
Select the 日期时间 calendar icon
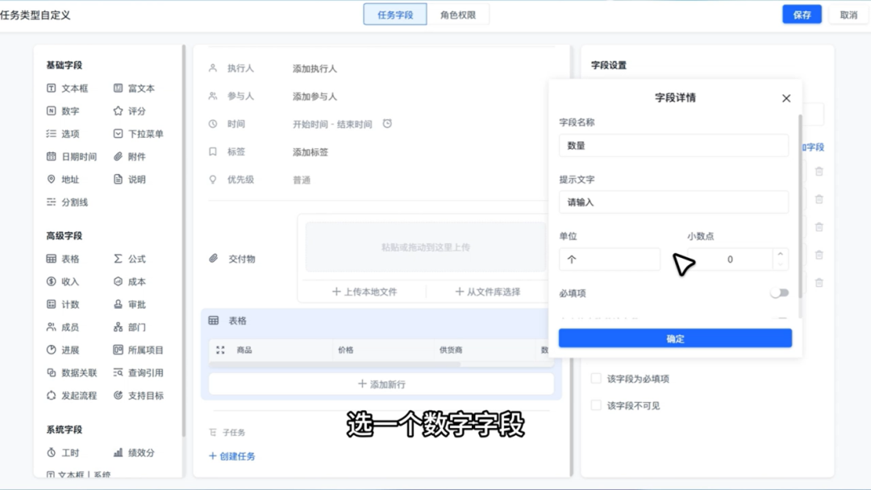(51, 156)
